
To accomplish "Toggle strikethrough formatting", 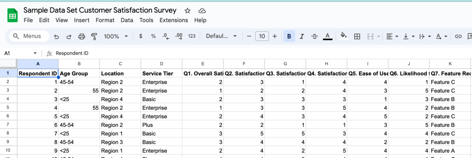I will coord(314,36).
